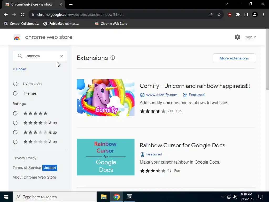Expand the tab search dropdown chevron

click(x=227, y=4)
